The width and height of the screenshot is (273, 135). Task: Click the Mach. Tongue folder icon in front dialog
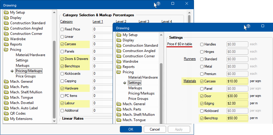coord(119,120)
